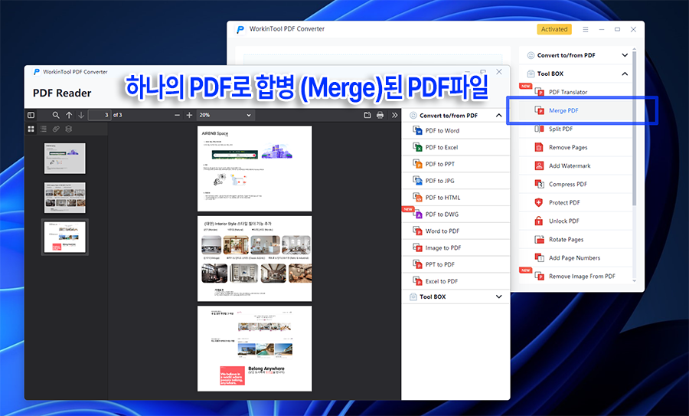
Task: Click the AIRBNB Space page in viewer
Action: tap(255, 169)
